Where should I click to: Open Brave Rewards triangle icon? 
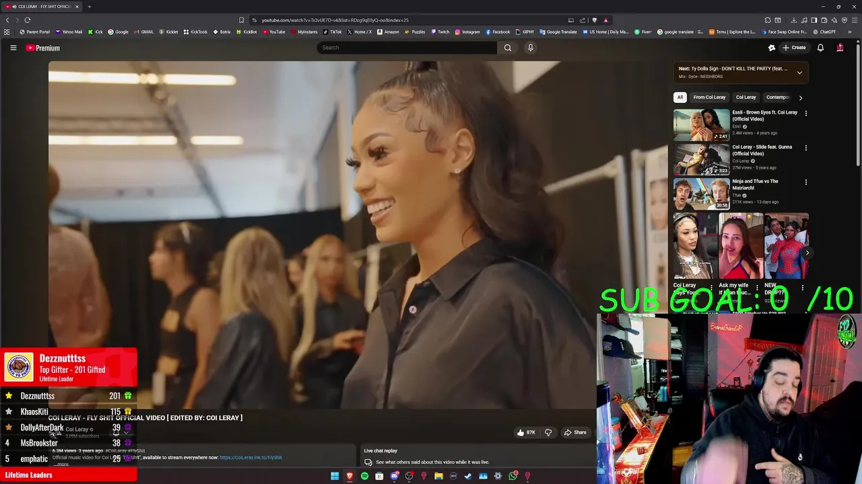605,20
